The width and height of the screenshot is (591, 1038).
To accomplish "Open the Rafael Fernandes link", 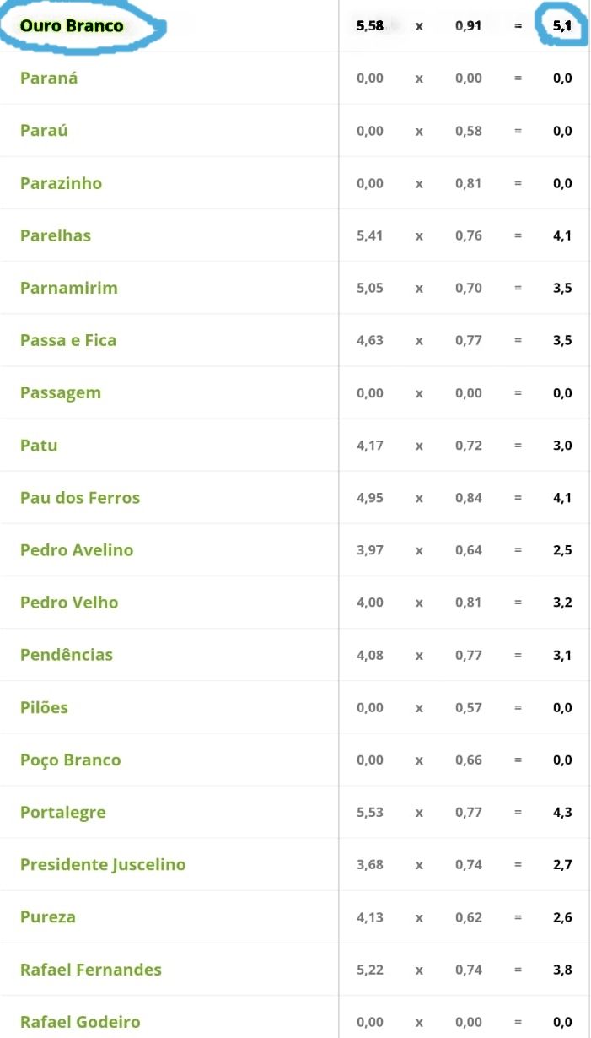I will coord(91,970).
